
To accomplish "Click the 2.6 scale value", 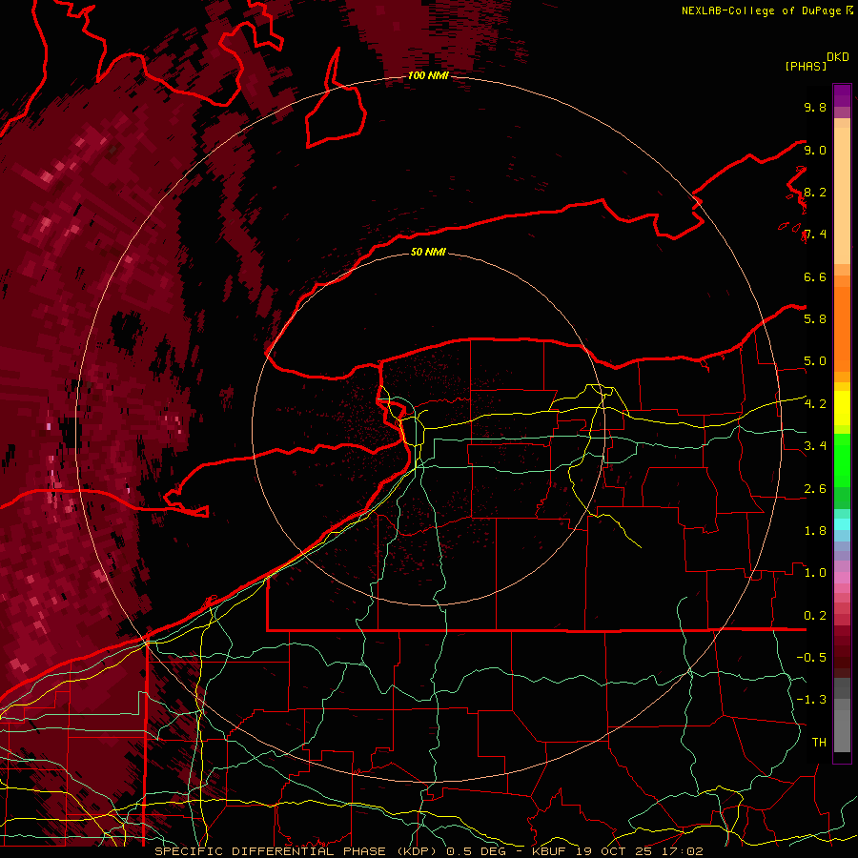I will [815, 488].
